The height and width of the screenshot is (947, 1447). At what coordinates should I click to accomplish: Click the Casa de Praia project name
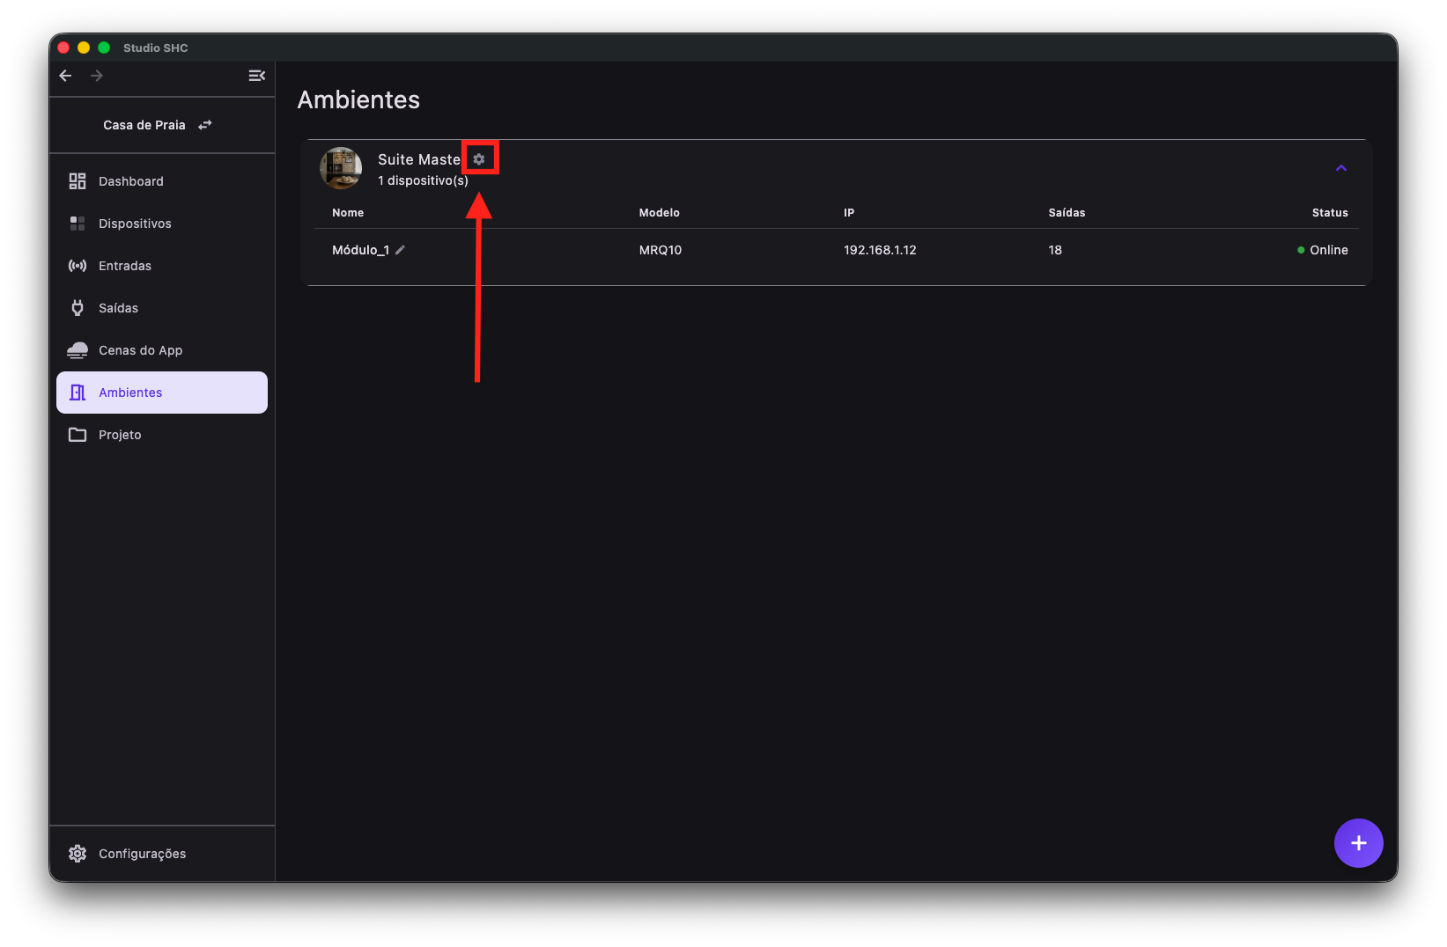[x=144, y=125]
